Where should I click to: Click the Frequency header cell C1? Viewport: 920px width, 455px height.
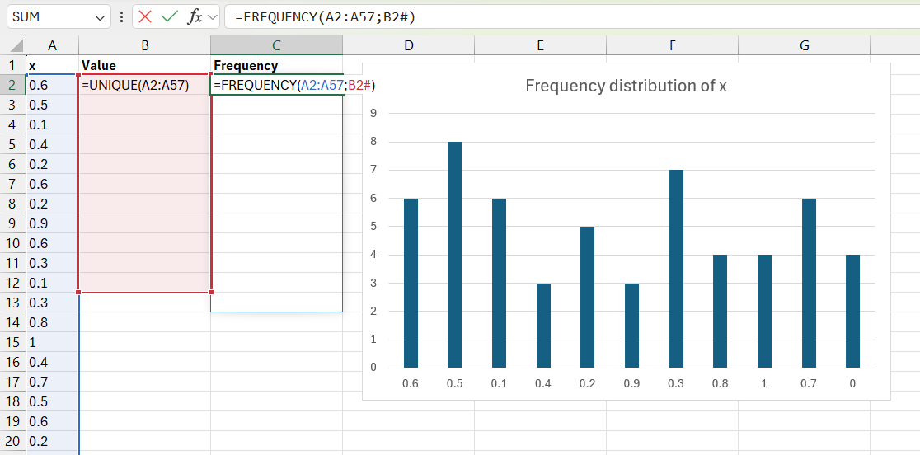[x=276, y=66]
